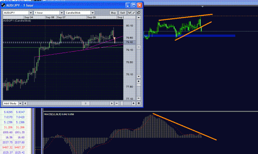
Task: Click the vertical scrollbar thumb
Action: coord(139,47)
